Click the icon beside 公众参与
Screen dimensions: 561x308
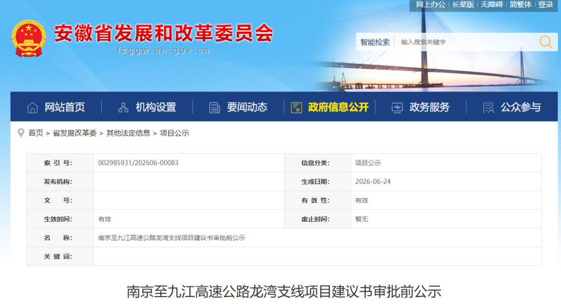tap(488, 108)
